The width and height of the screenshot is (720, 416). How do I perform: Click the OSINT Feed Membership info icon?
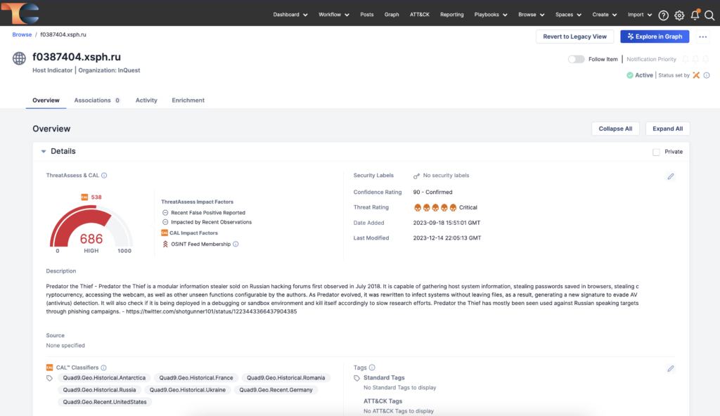point(236,245)
